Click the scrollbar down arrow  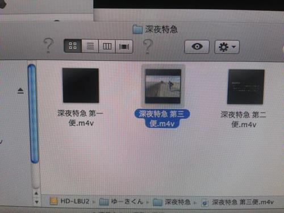(36, 202)
